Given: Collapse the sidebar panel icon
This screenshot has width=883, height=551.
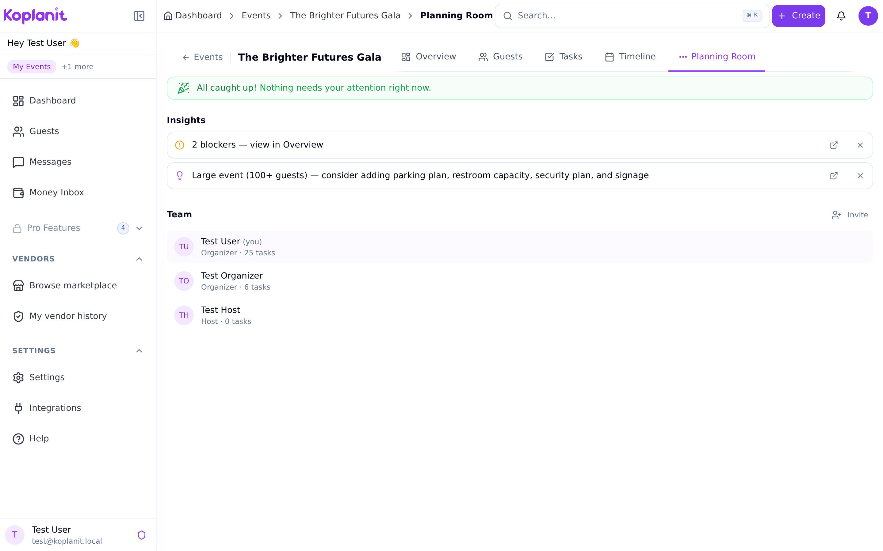Looking at the screenshot, I should coord(139,16).
